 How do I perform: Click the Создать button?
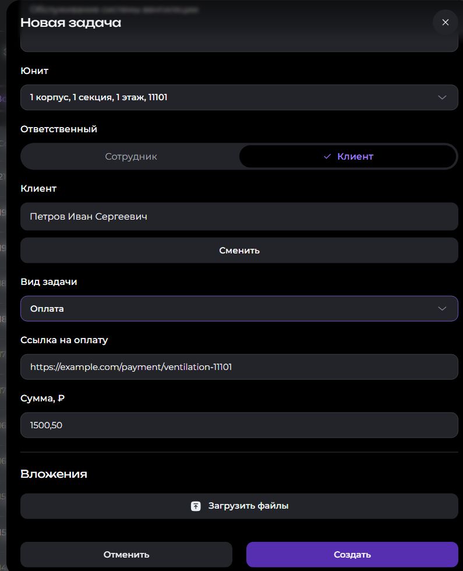point(352,554)
